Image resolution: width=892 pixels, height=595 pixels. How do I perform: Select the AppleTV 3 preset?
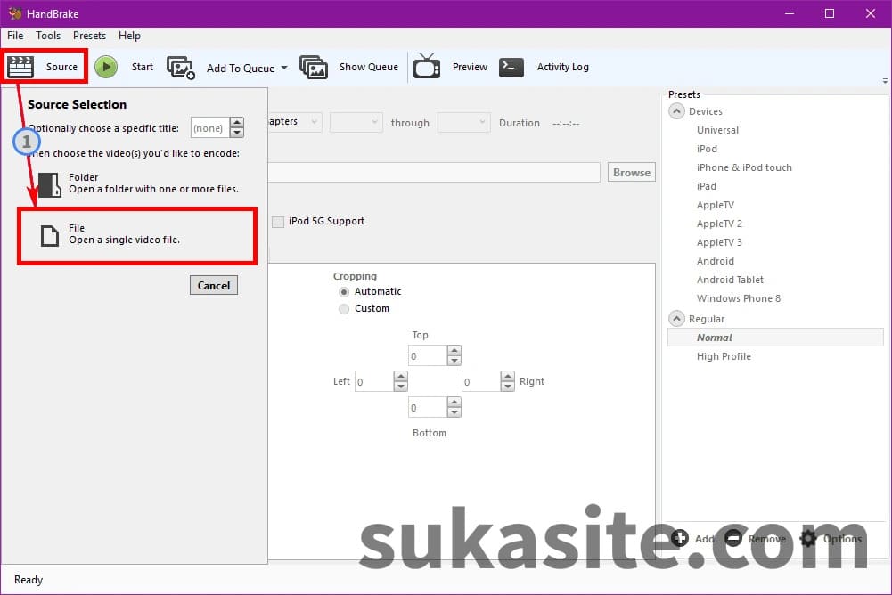coord(719,243)
